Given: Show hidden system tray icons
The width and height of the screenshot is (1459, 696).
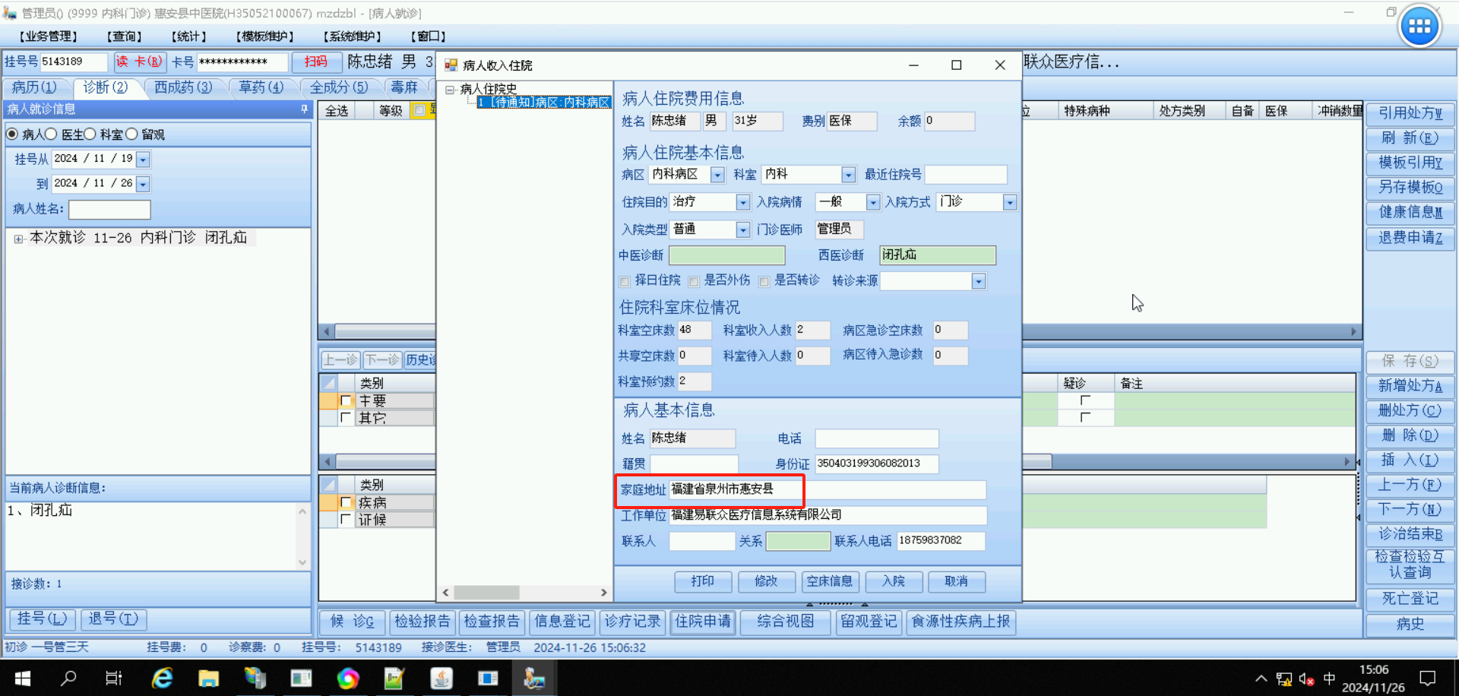Looking at the screenshot, I should point(1261,679).
